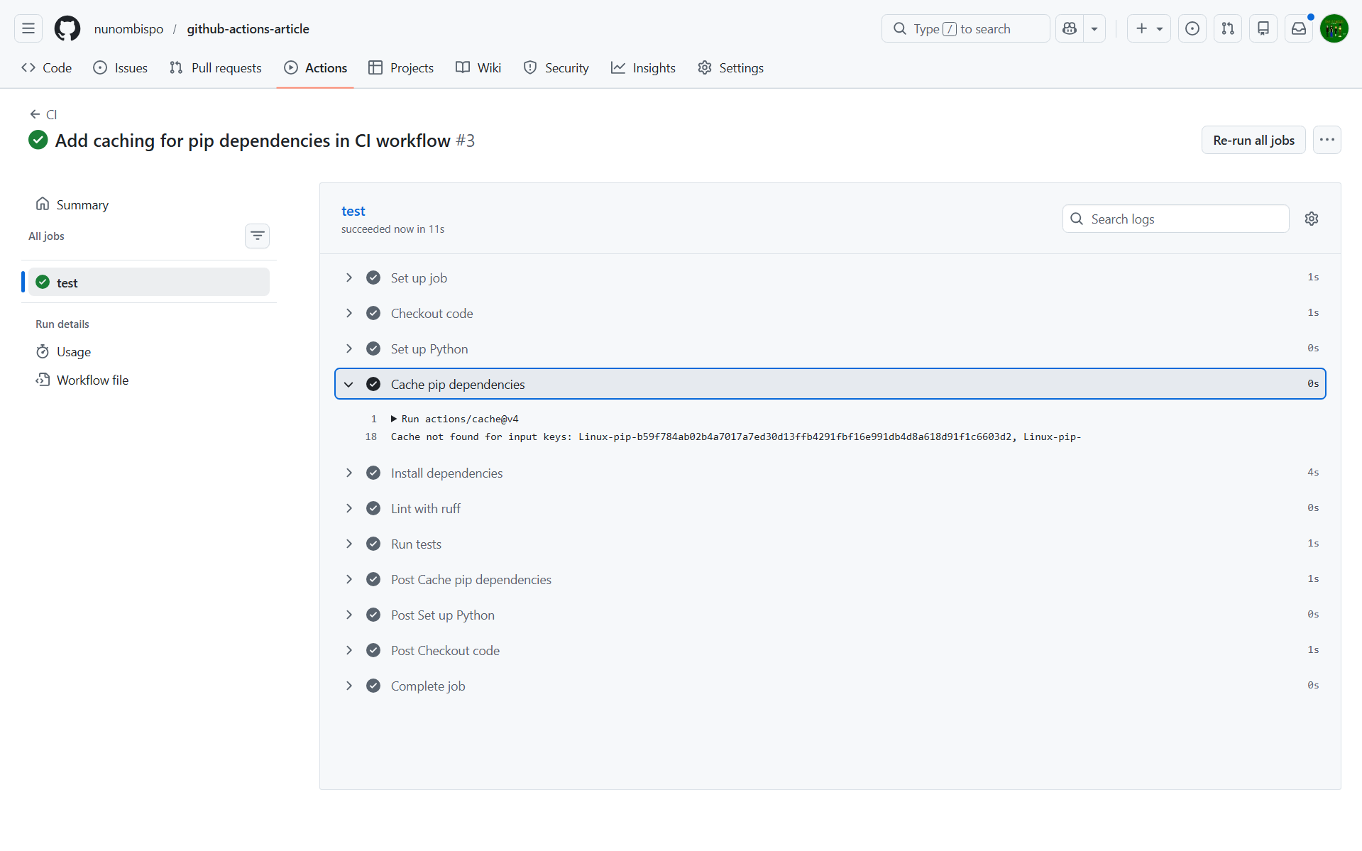Open the hamburger navigation menu
1362x851 pixels.
(x=28, y=28)
